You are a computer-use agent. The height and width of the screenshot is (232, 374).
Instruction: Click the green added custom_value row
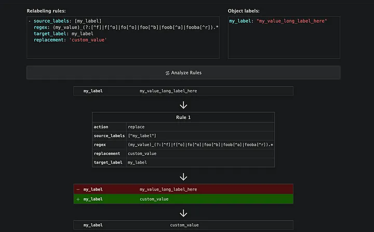click(183, 199)
